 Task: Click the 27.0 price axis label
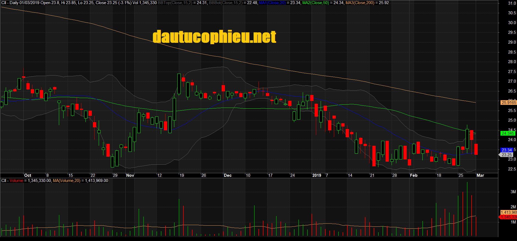(512, 81)
